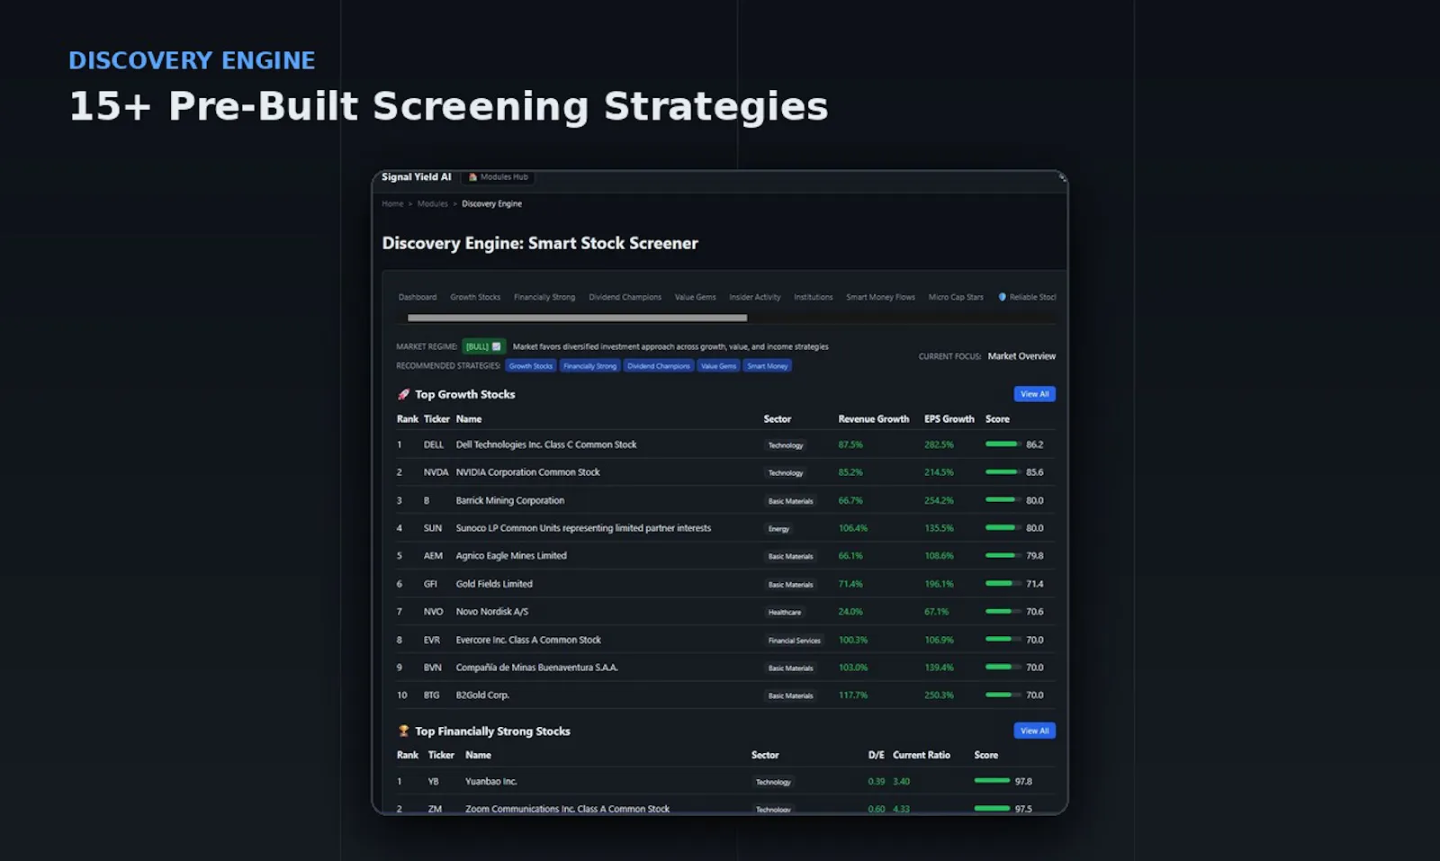Click Zoom Communications Inc. name
Viewport: 1440px width, 861px height.
click(x=567, y=809)
